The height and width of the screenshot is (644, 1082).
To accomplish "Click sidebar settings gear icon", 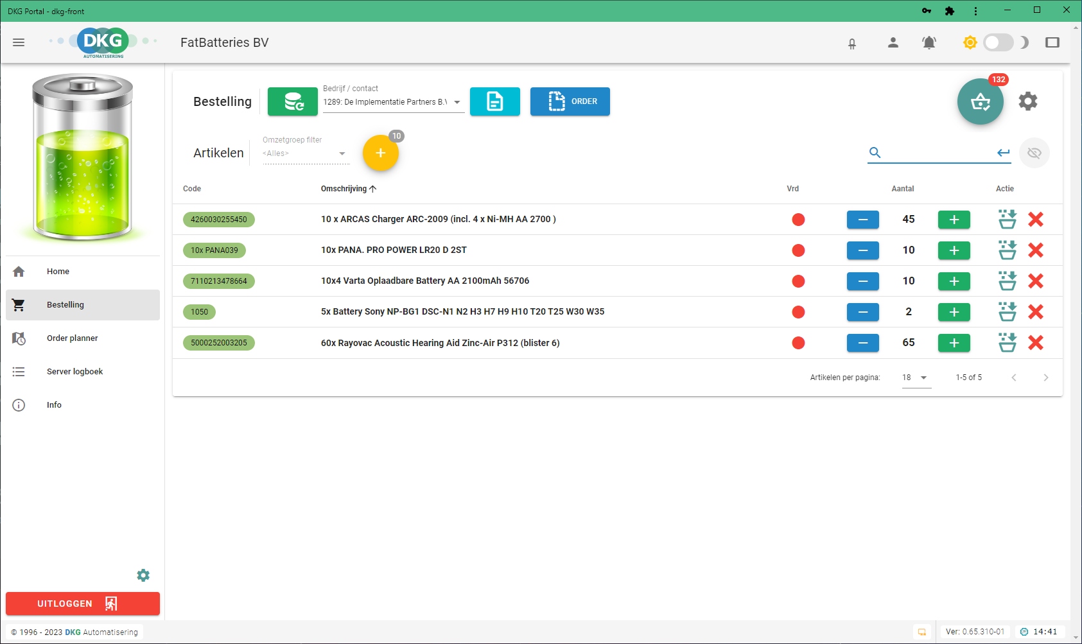I will coord(143,575).
